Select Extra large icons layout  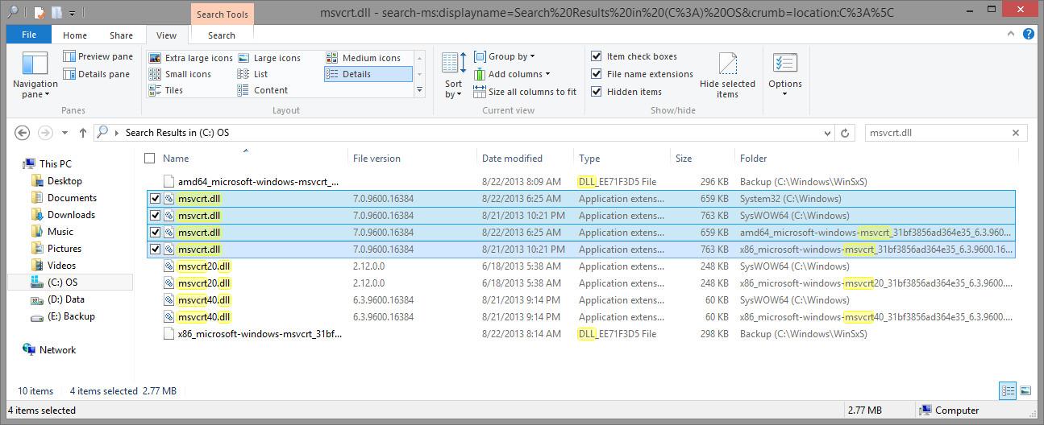click(190, 58)
